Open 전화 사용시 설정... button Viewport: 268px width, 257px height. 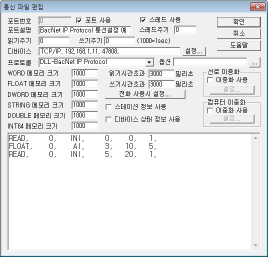[x=145, y=94]
